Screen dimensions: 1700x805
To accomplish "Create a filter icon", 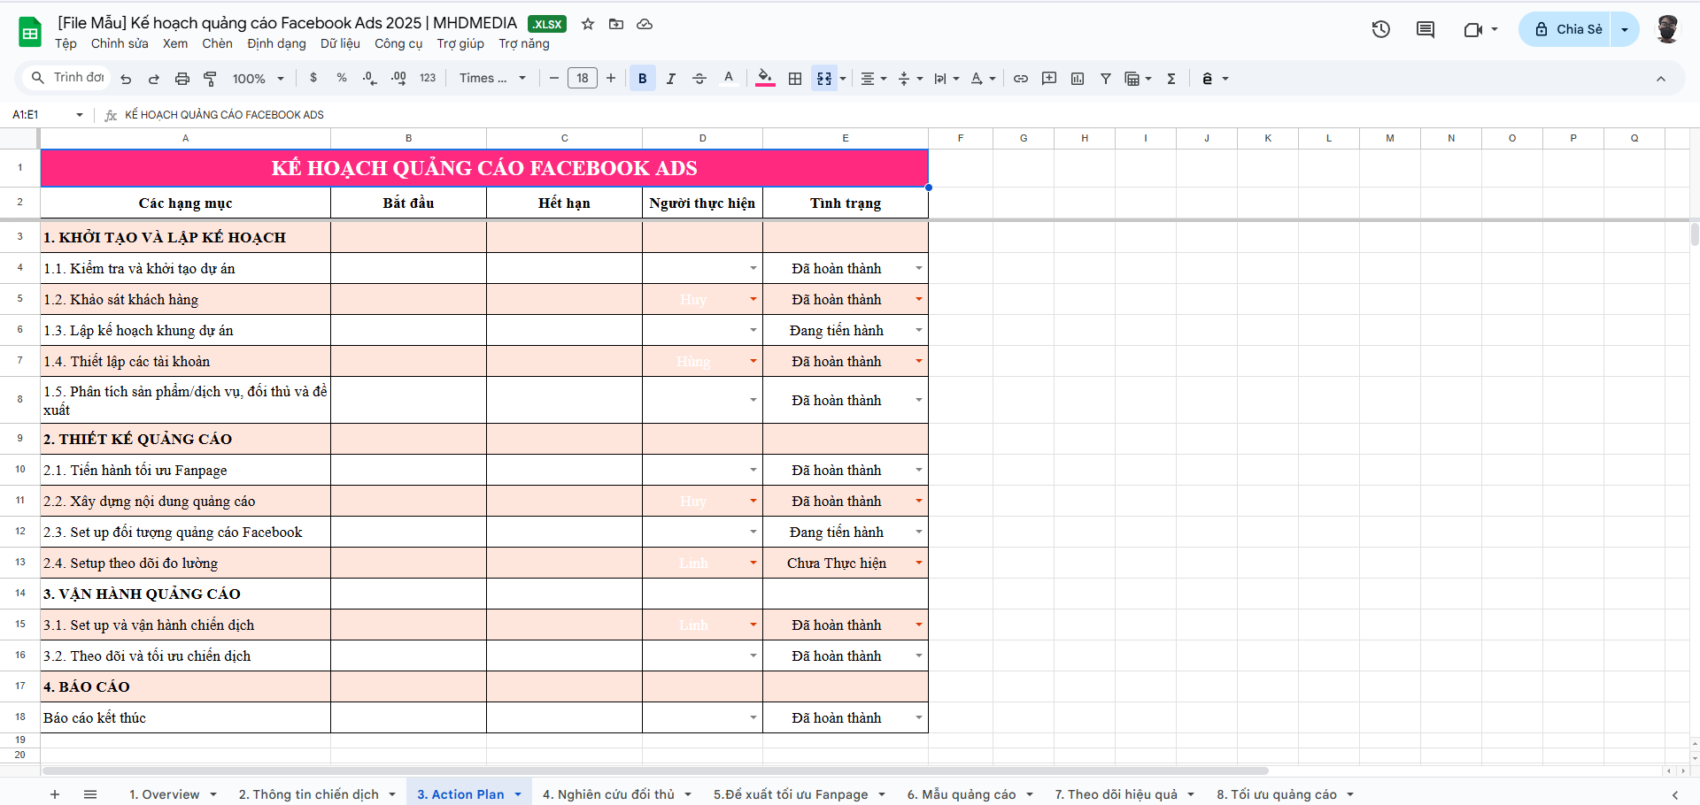I will 1106,79.
